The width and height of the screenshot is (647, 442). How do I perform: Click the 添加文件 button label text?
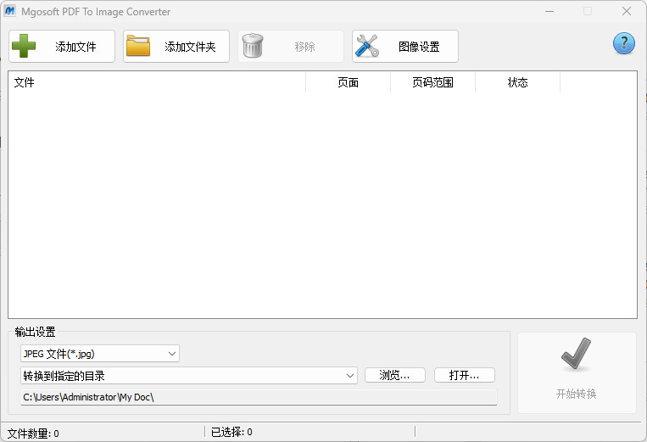(x=76, y=47)
